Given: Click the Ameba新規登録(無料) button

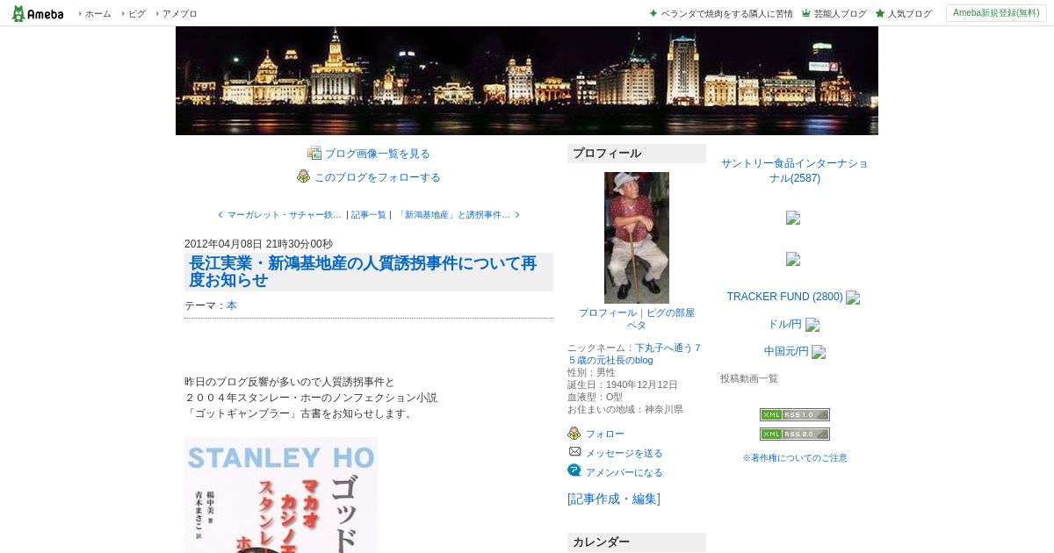Looking at the screenshot, I should [996, 13].
